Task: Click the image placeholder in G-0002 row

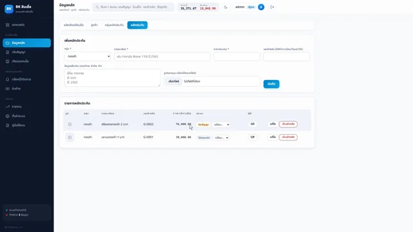Action: (x=70, y=124)
